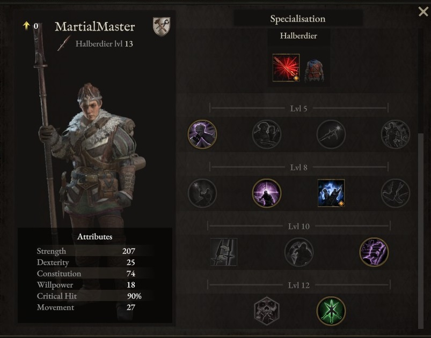
Task: Pick the kicking boot skill under Lvl 8
Action: (395, 193)
